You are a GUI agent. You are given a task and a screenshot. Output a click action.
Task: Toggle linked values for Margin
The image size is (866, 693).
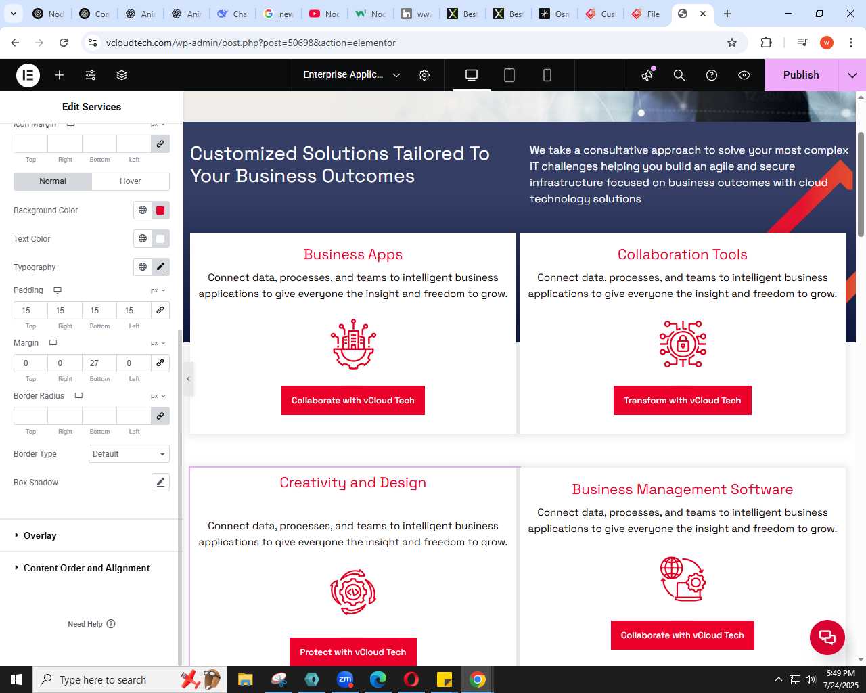pos(160,363)
